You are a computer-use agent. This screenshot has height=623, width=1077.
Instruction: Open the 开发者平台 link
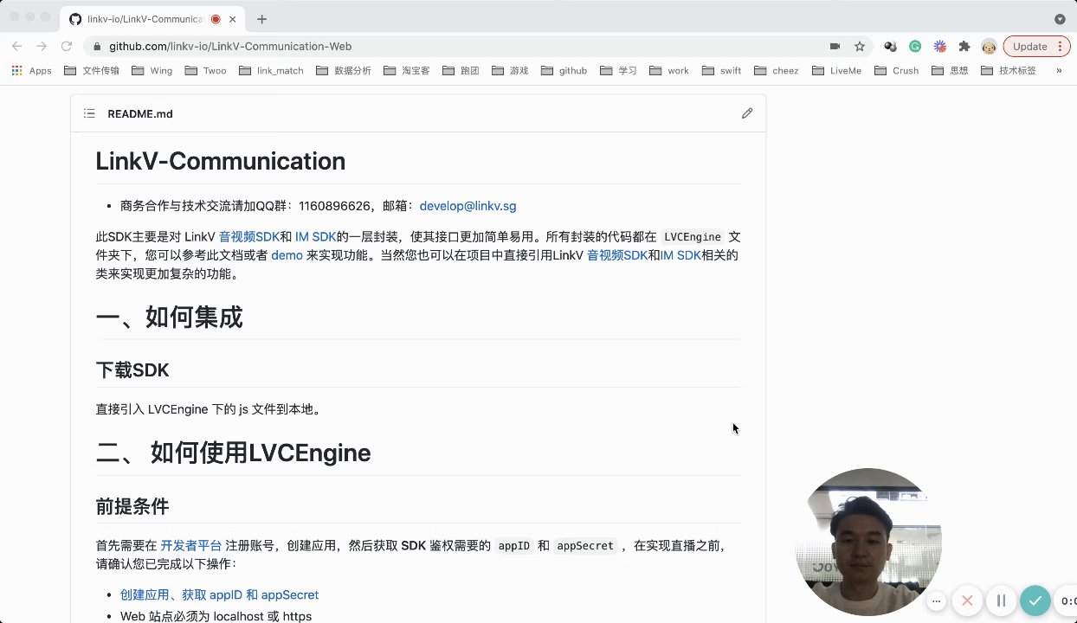[x=191, y=546]
